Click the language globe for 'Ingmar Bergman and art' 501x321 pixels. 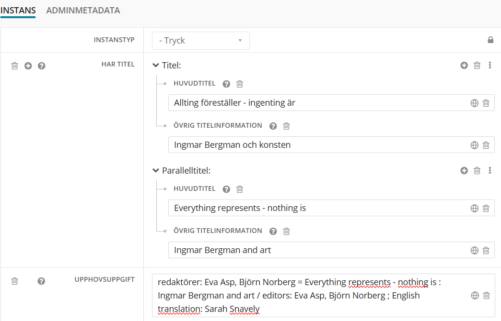tap(475, 250)
